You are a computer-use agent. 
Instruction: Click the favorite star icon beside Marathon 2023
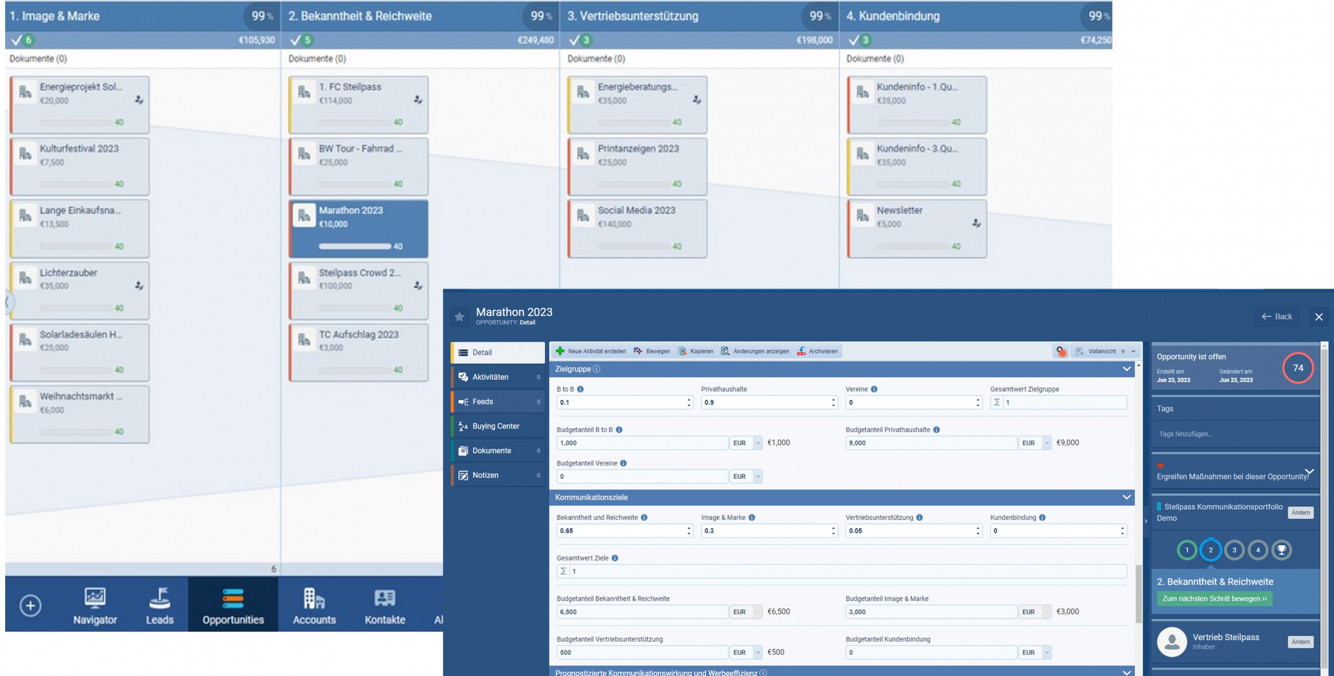pos(459,317)
